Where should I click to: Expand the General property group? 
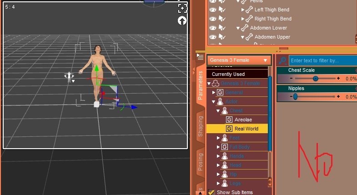214,92
